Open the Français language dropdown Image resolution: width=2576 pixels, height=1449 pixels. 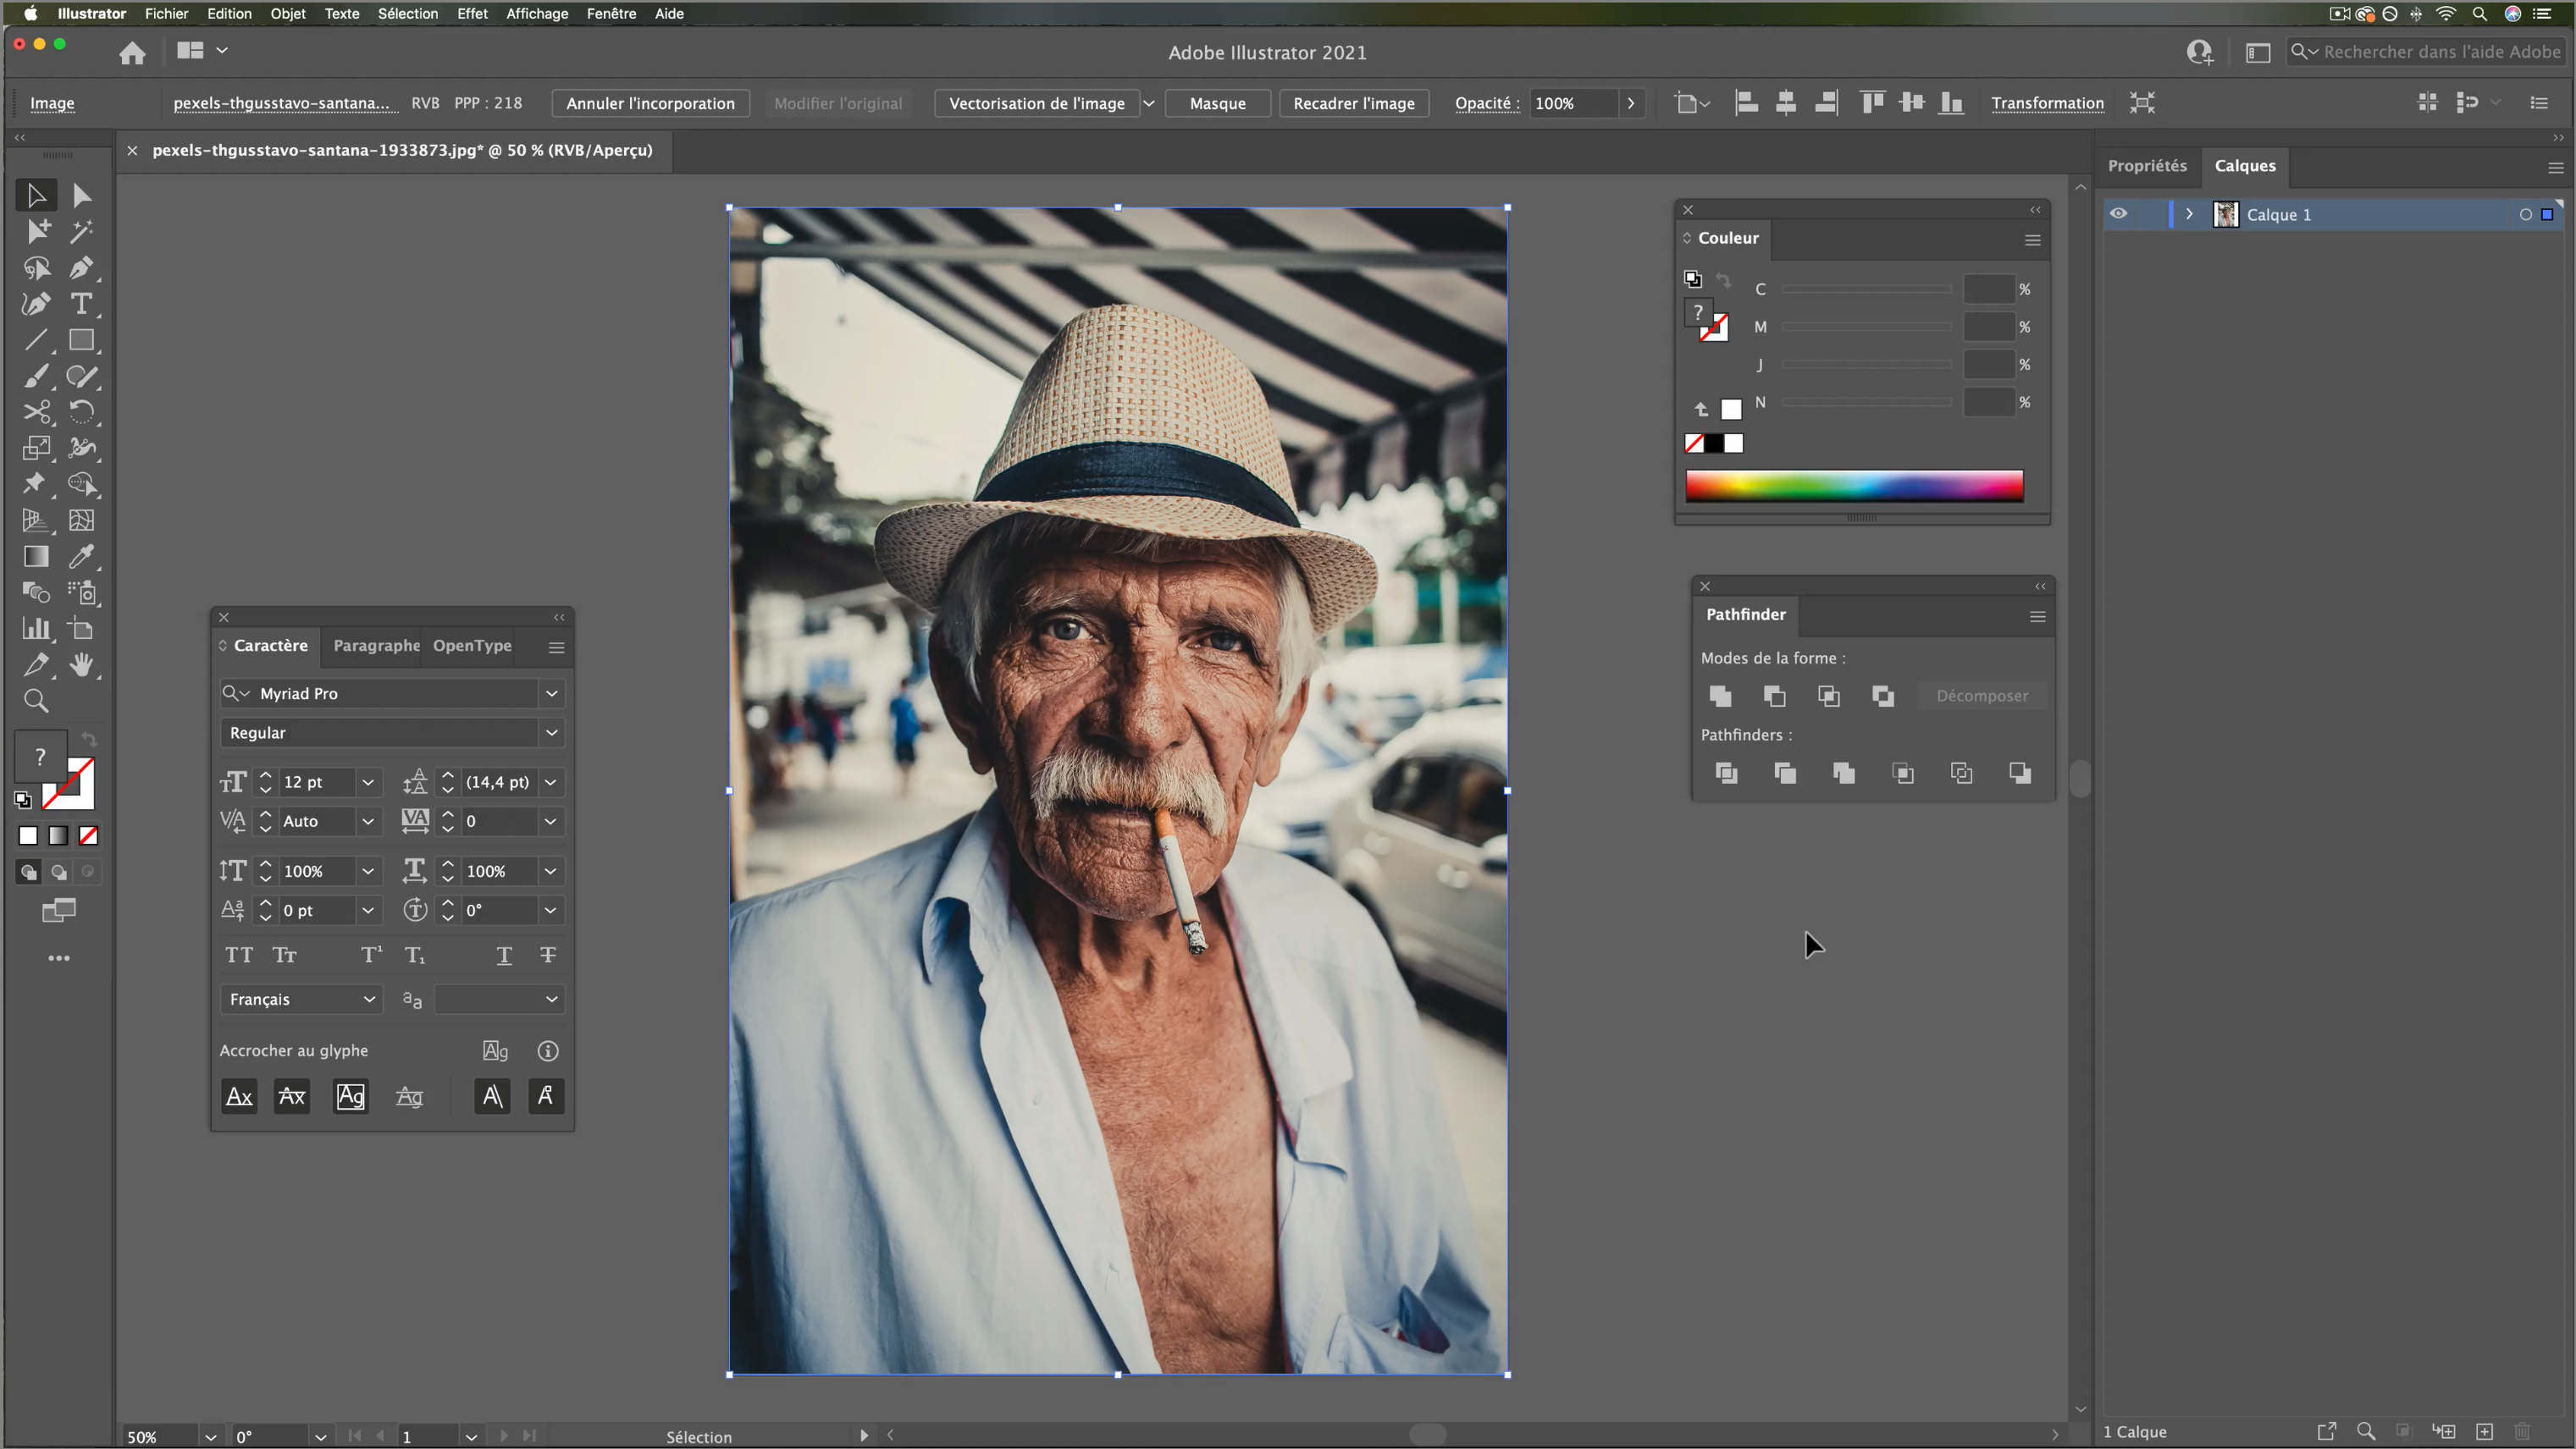click(300, 1000)
